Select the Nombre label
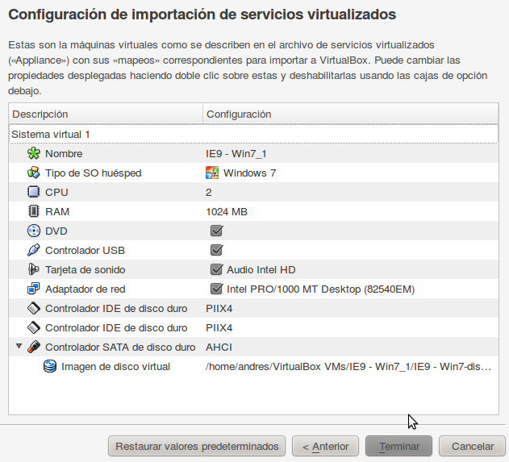Viewport: 509px width, 462px height. coord(64,153)
